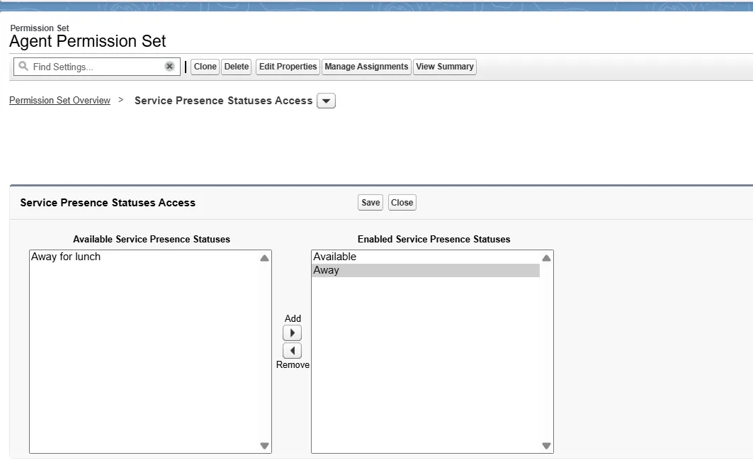Expand the Service Presence Statuses Access dropdown
Image resolution: width=753 pixels, height=475 pixels.
point(326,101)
